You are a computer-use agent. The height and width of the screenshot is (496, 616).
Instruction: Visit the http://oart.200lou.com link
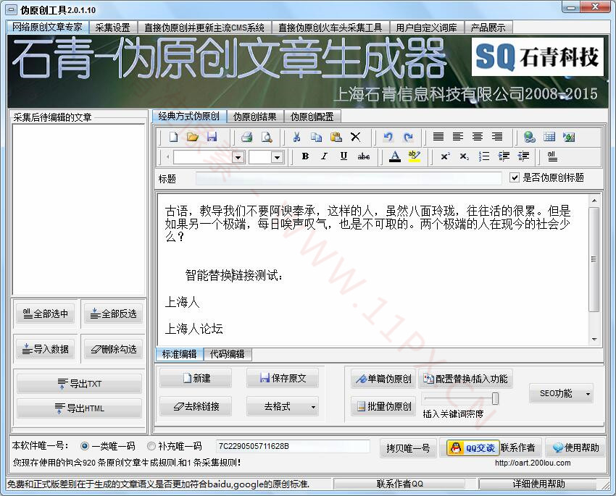tap(533, 463)
